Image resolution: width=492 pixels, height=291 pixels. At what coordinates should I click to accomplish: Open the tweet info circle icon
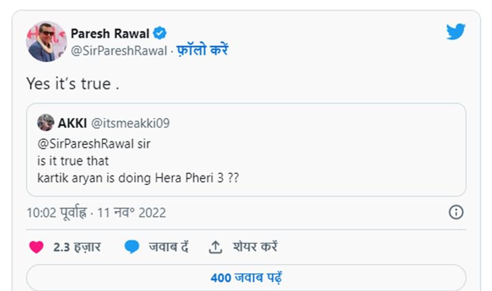456,212
